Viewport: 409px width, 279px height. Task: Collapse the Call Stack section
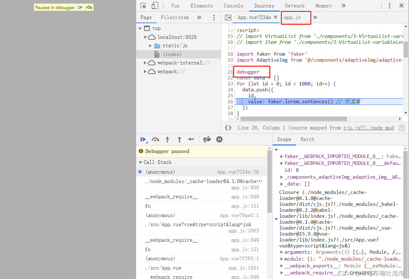point(140,162)
